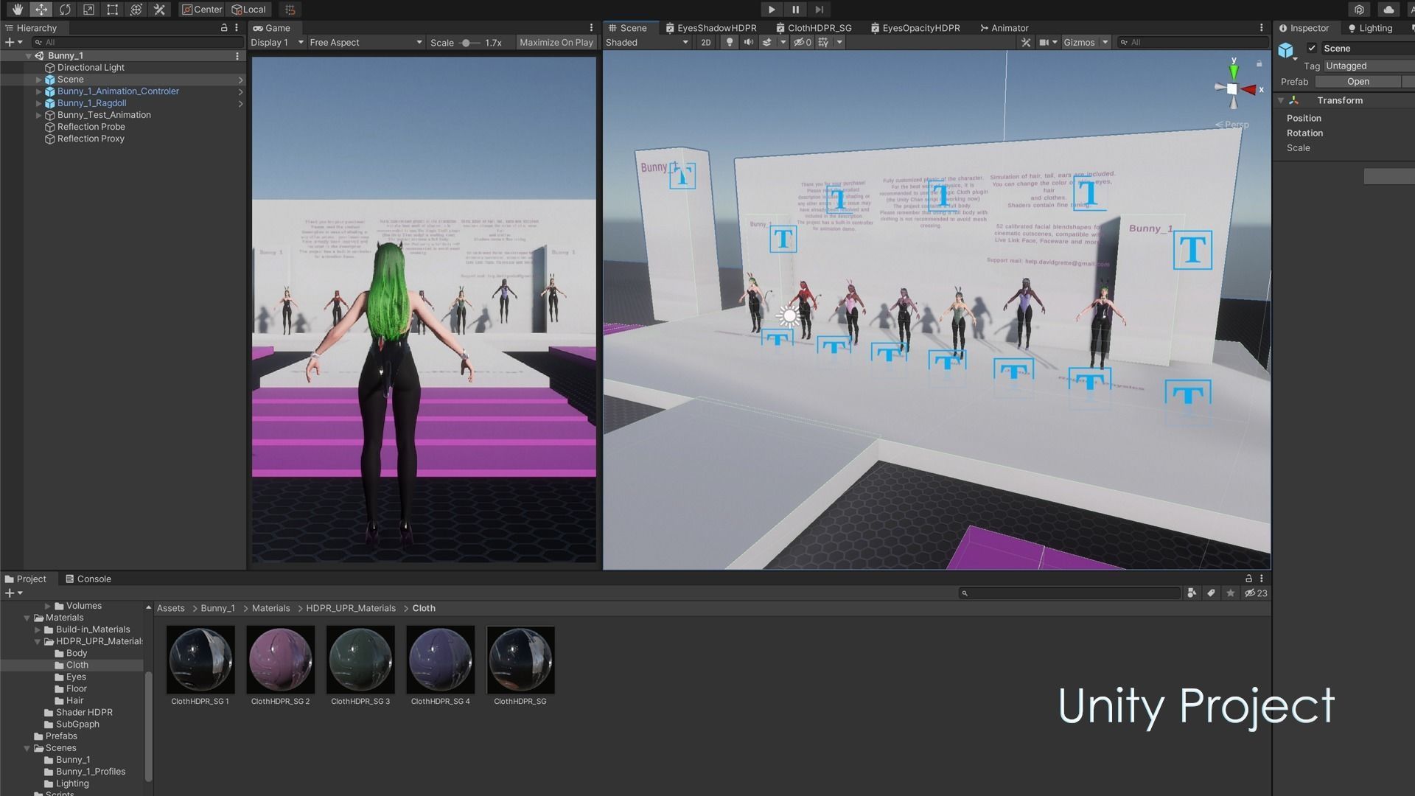Click the prefab Open button

click(x=1358, y=82)
